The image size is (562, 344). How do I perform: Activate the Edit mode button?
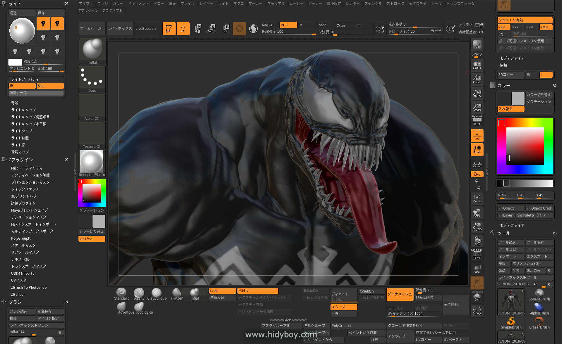[169, 29]
